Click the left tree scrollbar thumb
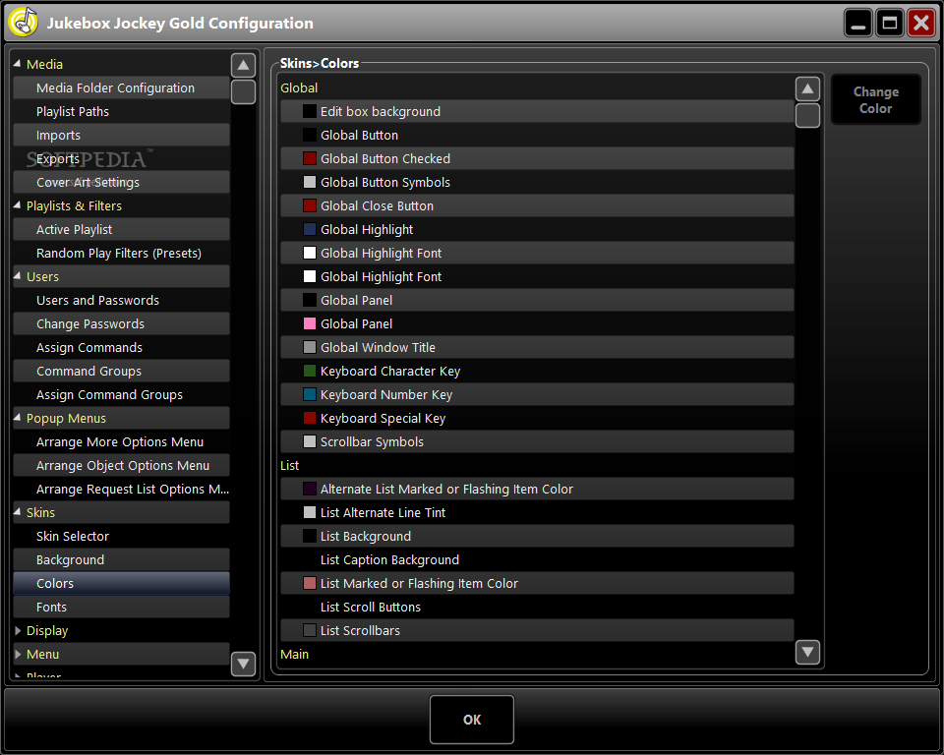The width and height of the screenshot is (944, 755). pos(243,91)
